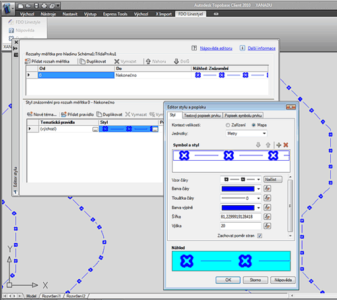This screenshot has height=300, width=337.
Task: Click the style properties vertical scrollbar
Action: tap(290, 206)
